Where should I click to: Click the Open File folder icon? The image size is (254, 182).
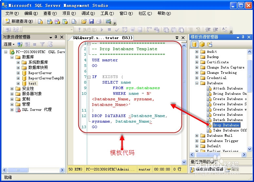tap(84, 21)
